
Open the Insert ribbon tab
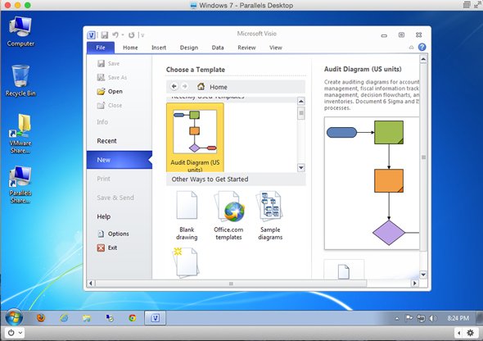[x=159, y=48]
